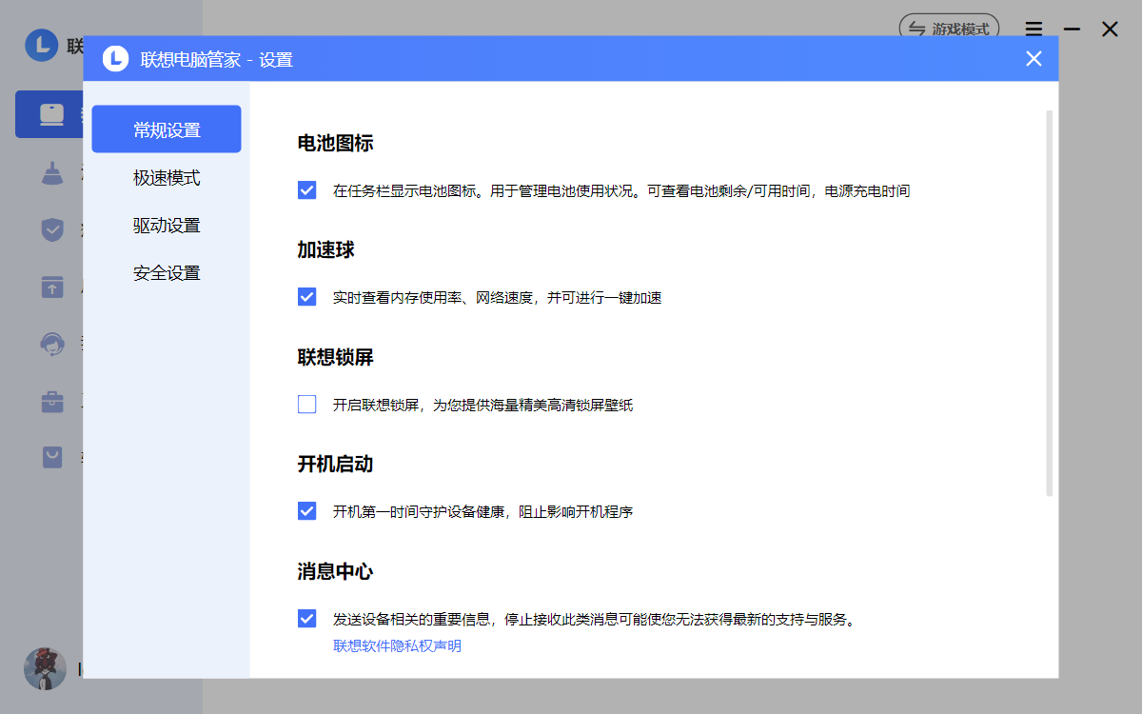Viewport: 1142px width, 714px height.
Task: Click the 加速球 section heading
Action: tap(325, 250)
